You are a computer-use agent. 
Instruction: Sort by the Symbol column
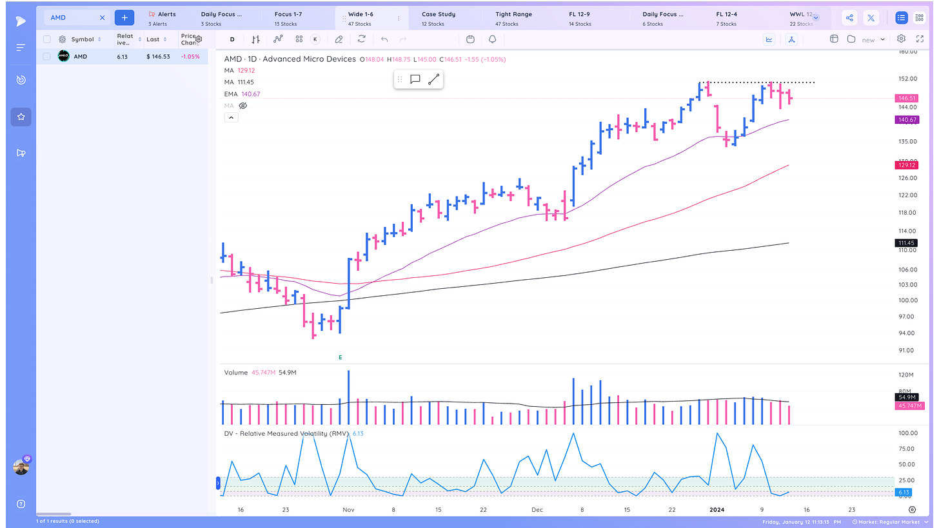[85, 39]
